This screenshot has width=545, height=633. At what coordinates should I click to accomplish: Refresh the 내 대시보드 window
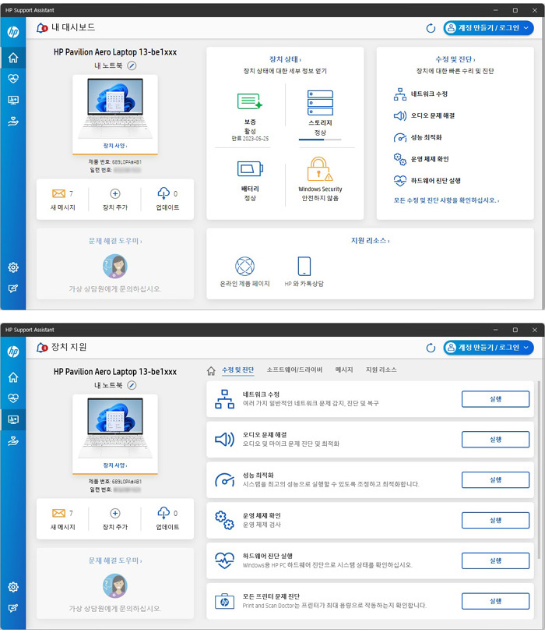click(x=431, y=28)
